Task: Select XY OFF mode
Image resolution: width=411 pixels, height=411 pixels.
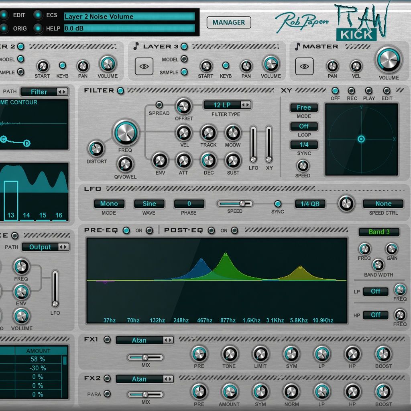Action: point(335,91)
